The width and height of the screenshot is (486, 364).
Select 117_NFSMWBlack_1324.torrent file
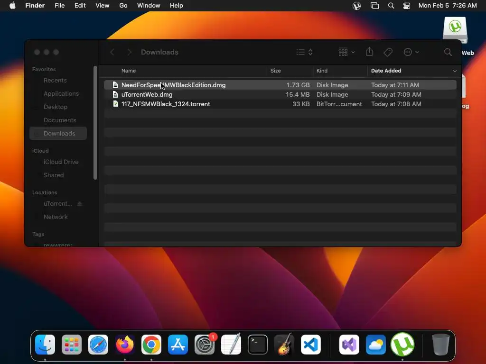point(280,104)
